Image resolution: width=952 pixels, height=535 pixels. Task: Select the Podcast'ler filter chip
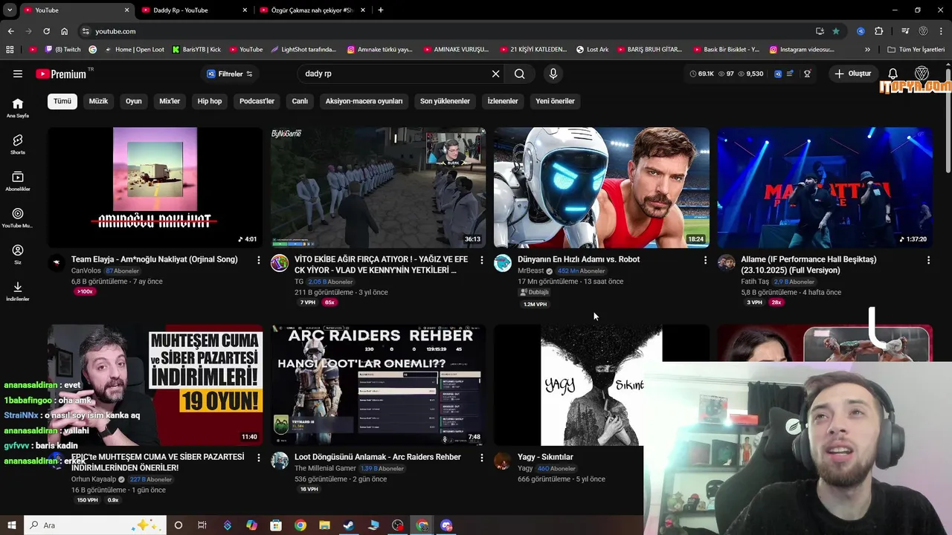pos(257,101)
